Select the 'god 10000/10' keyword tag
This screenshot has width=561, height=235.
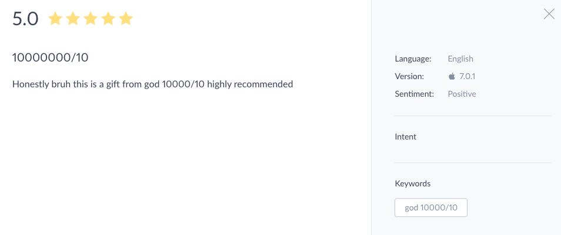431,207
